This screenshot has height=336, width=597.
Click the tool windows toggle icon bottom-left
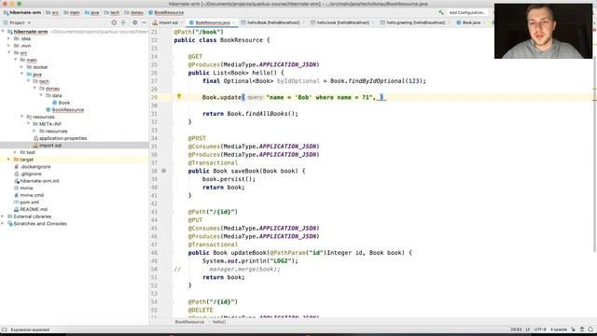(4, 329)
